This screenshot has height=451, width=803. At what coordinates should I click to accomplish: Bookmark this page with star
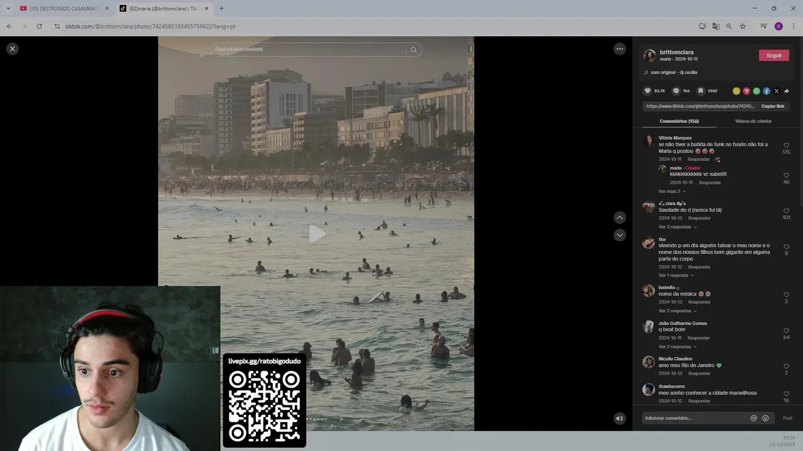click(743, 26)
